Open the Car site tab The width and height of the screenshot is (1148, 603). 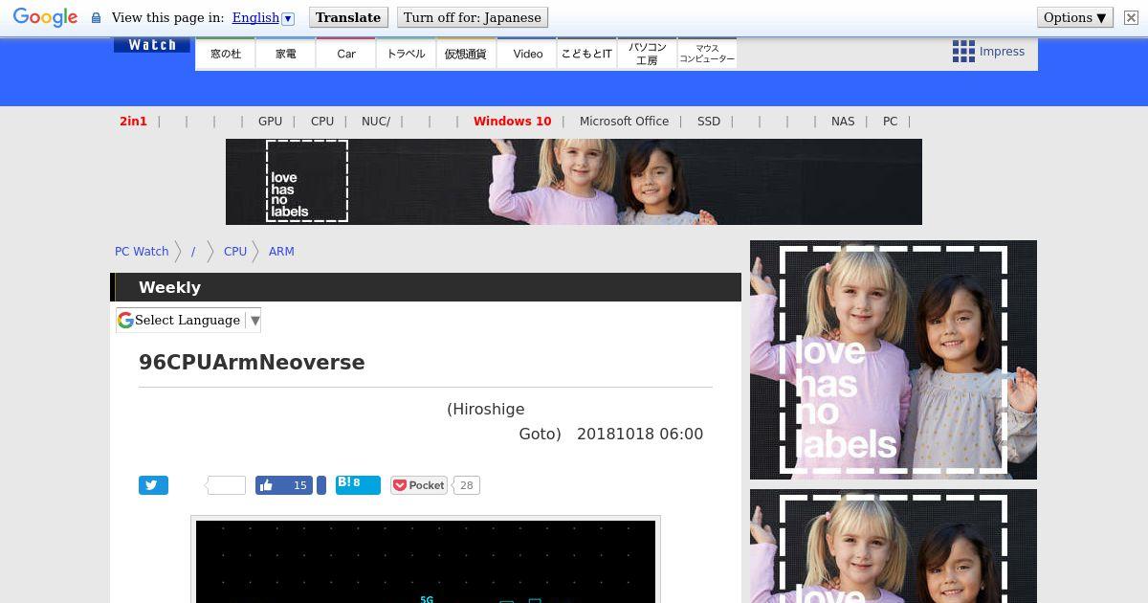[346, 54]
